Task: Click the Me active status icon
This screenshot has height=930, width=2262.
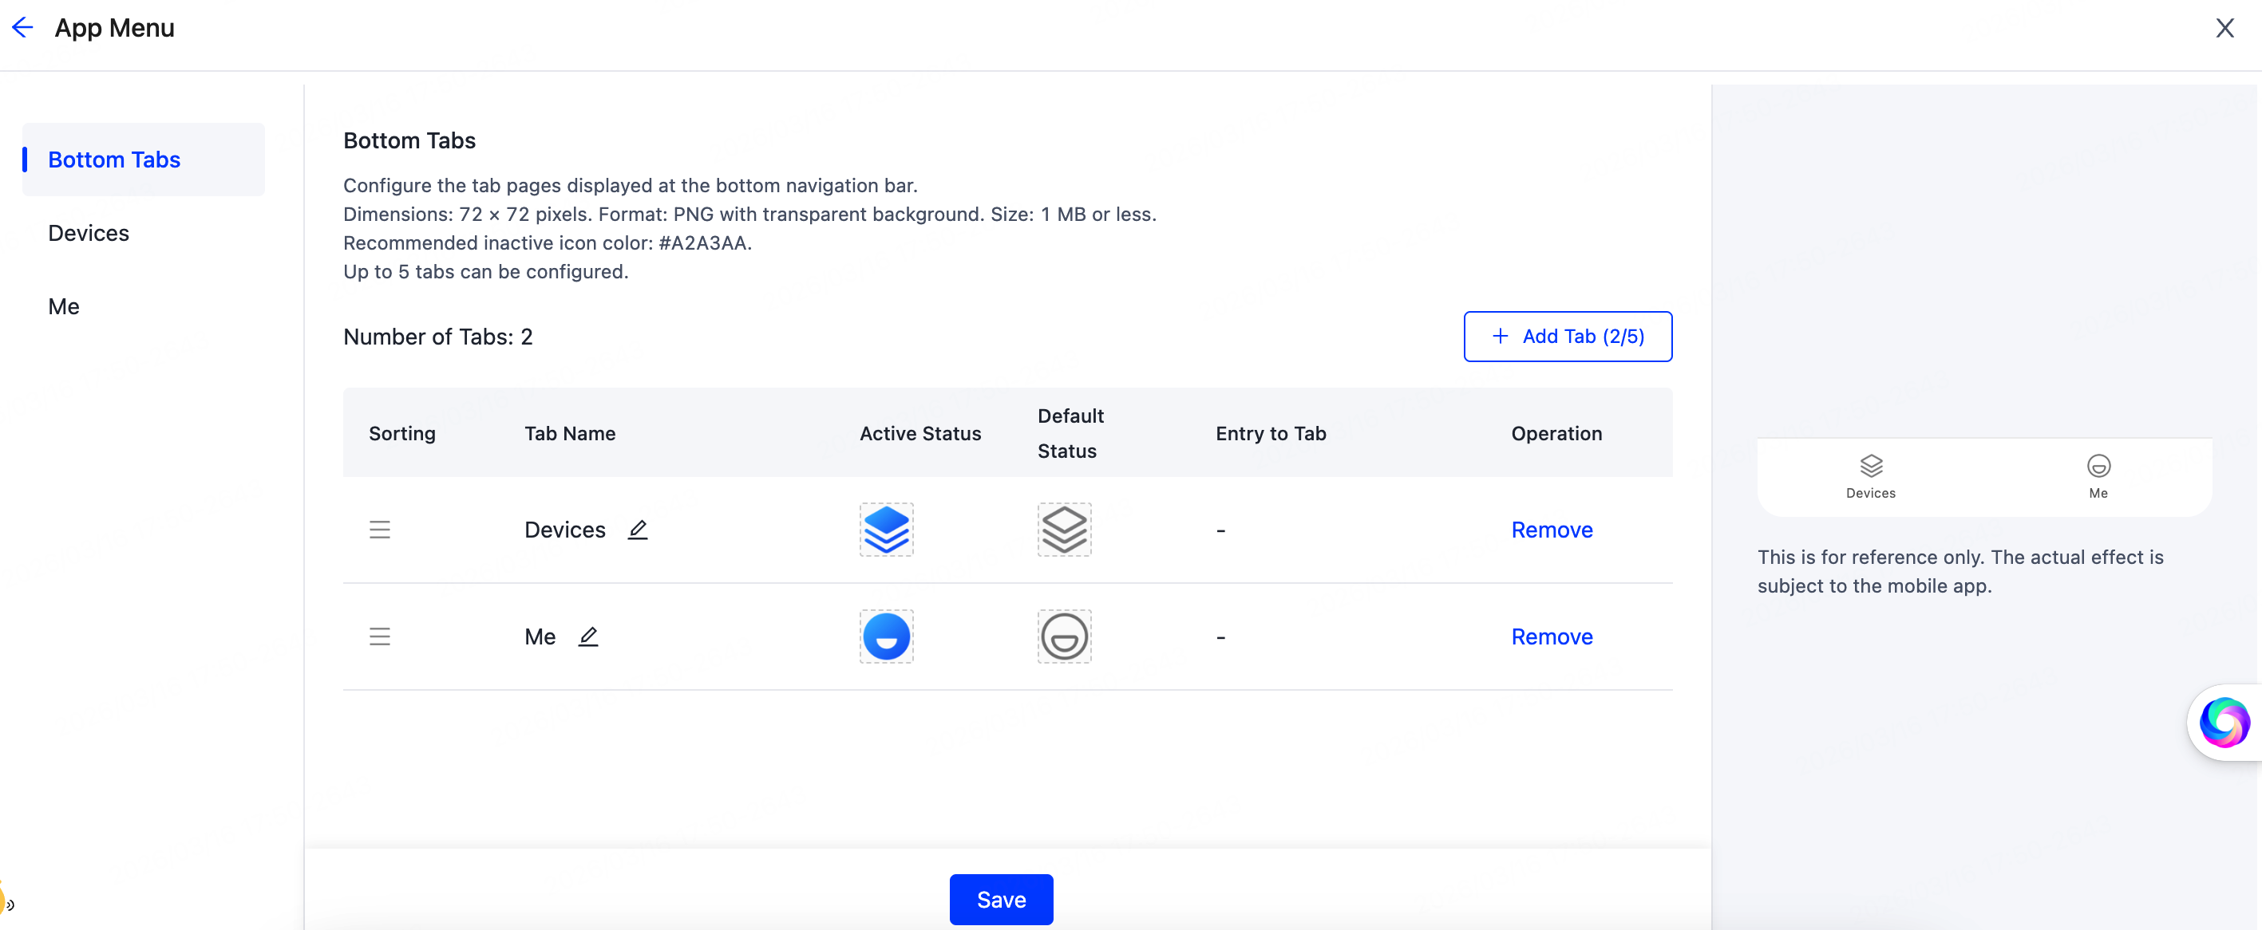Action: click(x=886, y=637)
